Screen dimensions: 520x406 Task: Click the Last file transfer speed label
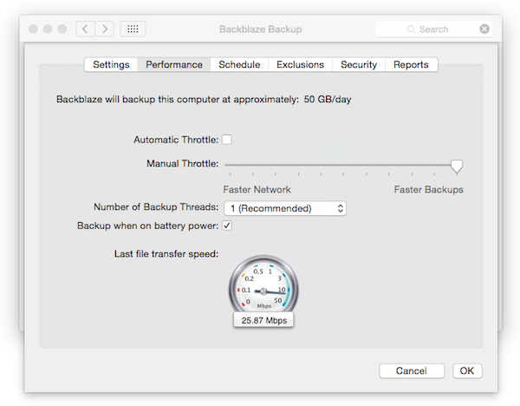(166, 254)
